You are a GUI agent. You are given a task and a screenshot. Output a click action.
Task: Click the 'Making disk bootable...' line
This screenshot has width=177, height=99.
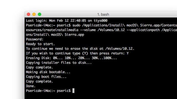pyautogui.click(x=48, y=72)
